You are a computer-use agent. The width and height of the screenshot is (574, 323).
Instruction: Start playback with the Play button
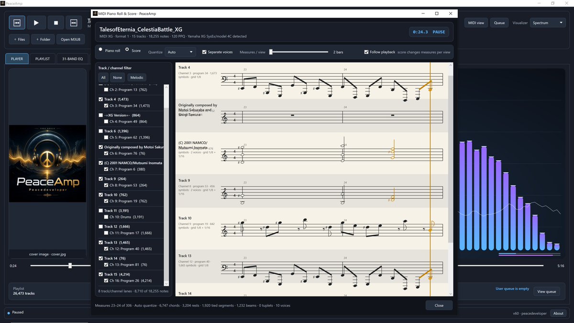(x=36, y=22)
